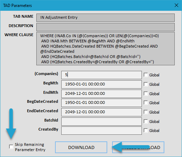The image size is (182, 157).
Task: Click the 'EndDateCreated' parameter label
Action: pos(43,111)
